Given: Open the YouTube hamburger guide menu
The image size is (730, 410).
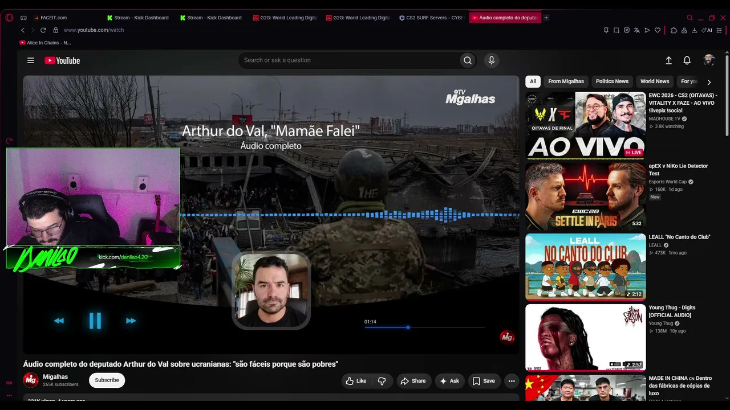Looking at the screenshot, I should tap(31, 60).
